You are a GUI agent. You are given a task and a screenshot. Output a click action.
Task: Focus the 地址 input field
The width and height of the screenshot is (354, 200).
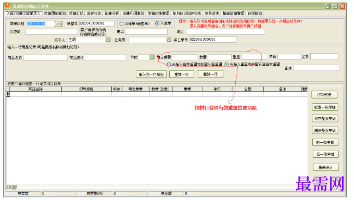225,32
